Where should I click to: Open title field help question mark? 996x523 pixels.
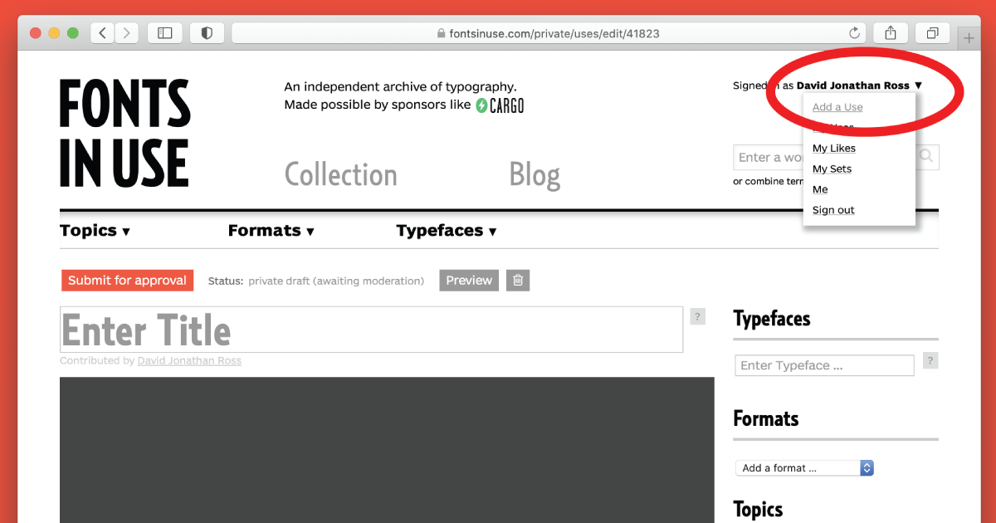click(698, 316)
